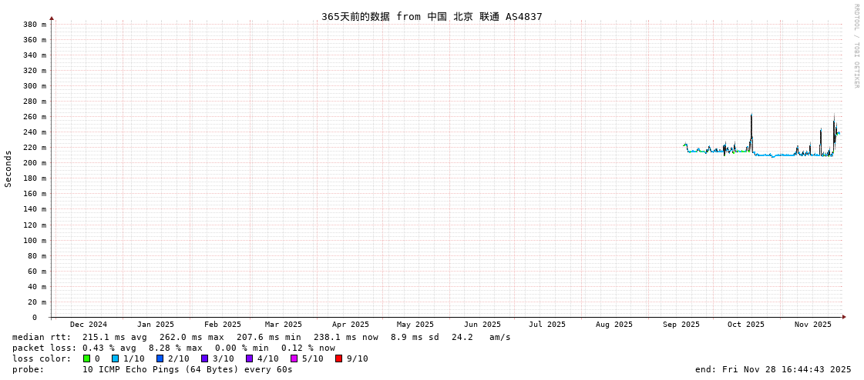Image resolution: width=864 pixels, height=380 pixels.
Task: Click the median rtt statistics line
Action: (x=261, y=337)
